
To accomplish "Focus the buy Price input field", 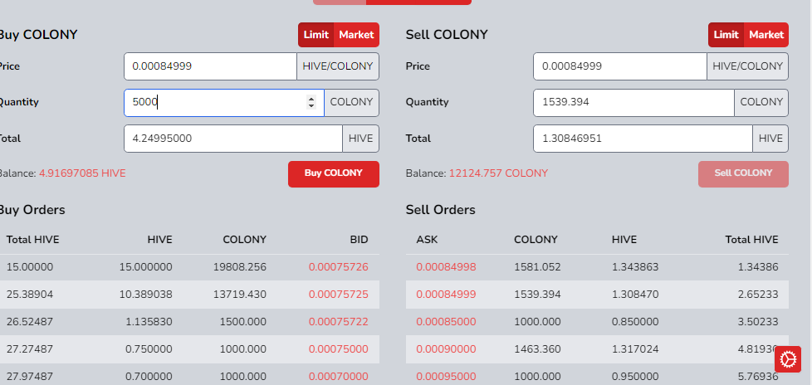I will click(209, 66).
